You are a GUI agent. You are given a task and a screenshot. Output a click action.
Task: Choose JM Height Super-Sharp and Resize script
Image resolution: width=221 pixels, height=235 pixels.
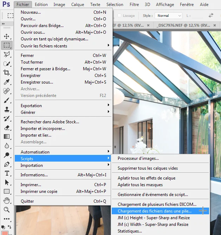(x=160, y=218)
